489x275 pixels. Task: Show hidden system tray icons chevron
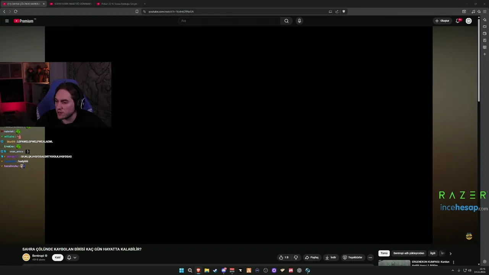point(453,270)
